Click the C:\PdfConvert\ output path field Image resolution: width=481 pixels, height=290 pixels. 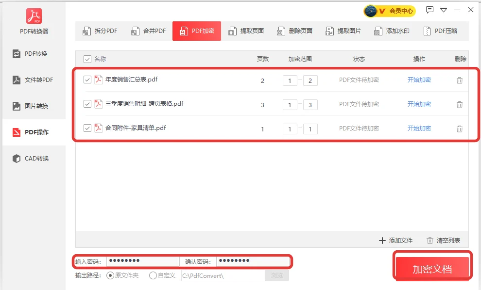[223, 275]
